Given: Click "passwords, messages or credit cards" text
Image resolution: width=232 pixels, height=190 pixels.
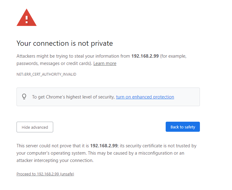Looking at the screenshot, I should pyautogui.click(x=54, y=63).
